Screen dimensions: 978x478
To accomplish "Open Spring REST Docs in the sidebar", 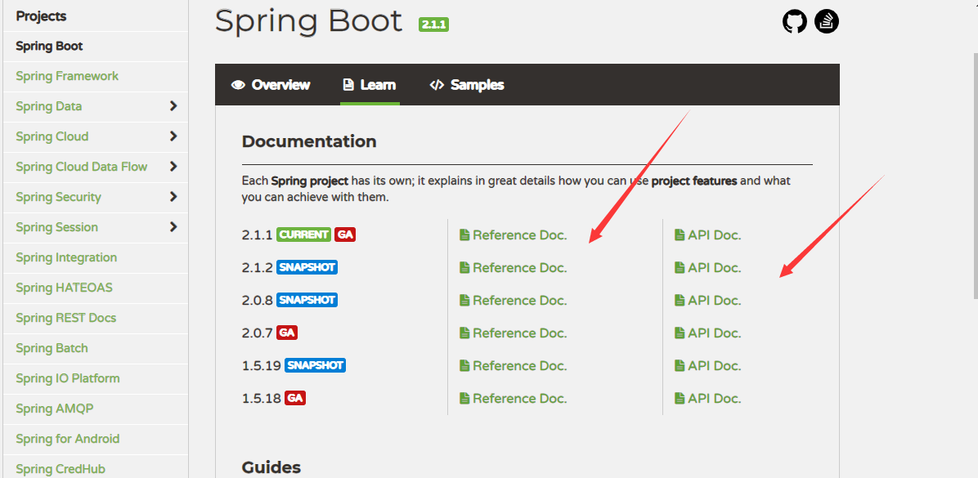I will [66, 318].
